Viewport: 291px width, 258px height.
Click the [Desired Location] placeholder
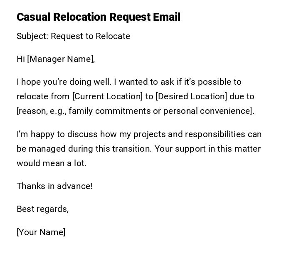191,96
